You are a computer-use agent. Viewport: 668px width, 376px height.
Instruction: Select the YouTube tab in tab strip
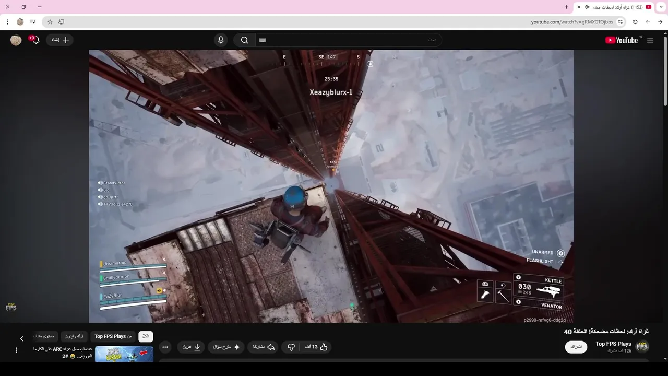(614, 7)
